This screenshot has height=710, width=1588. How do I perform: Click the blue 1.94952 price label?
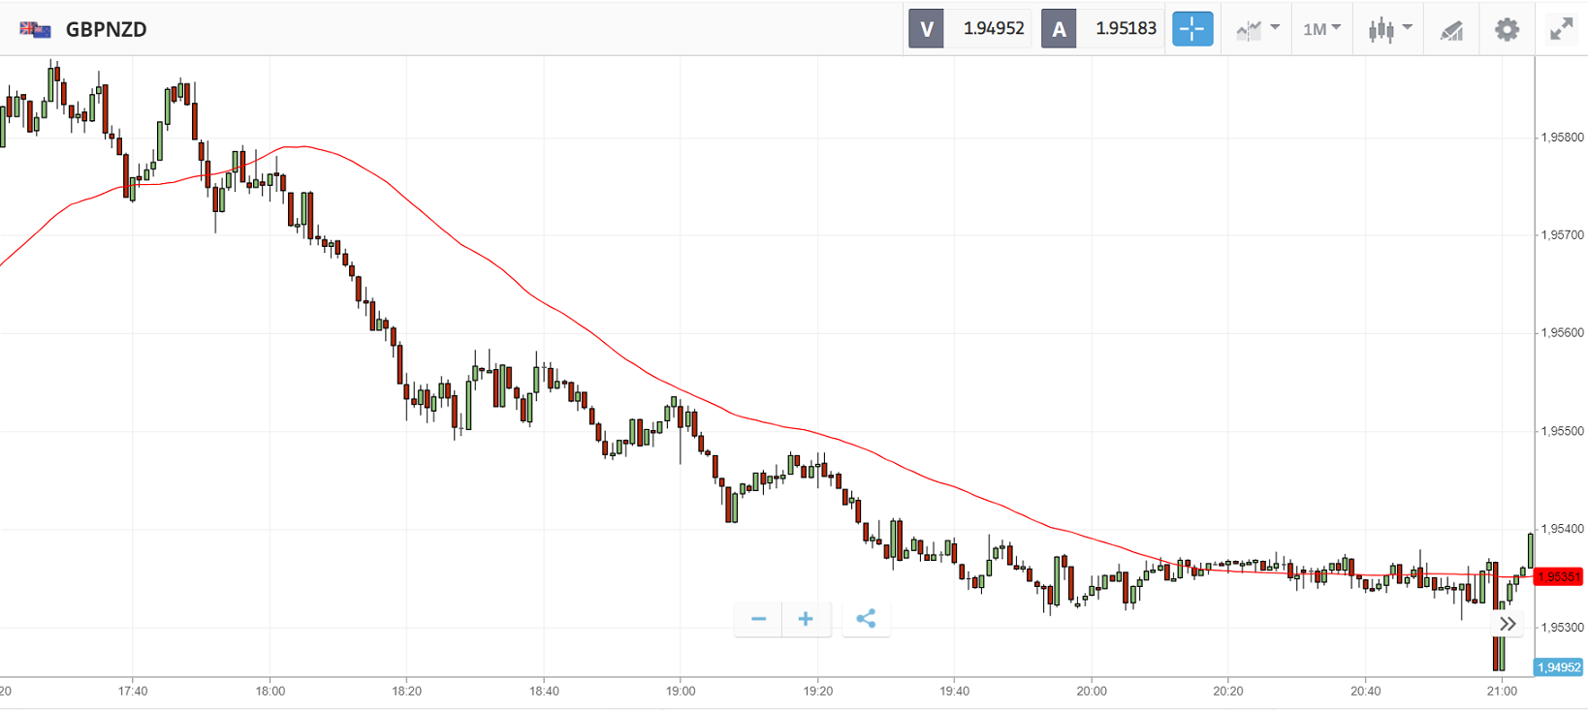coord(1558,667)
